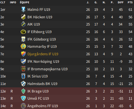Select the IK Sirius U19 crest
The image size is (134, 109).
(x=23, y=76)
